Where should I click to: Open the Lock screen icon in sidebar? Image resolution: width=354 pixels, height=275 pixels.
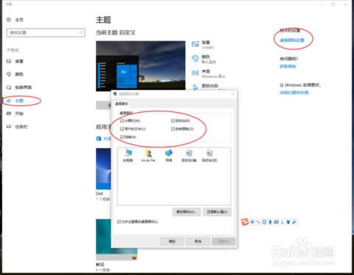coord(9,87)
